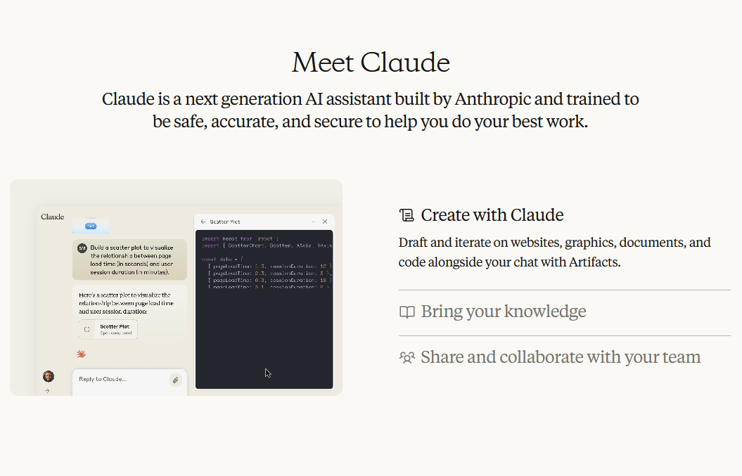Open the Scatter Plot component card
The image size is (742, 476).
(x=108, y=329)
